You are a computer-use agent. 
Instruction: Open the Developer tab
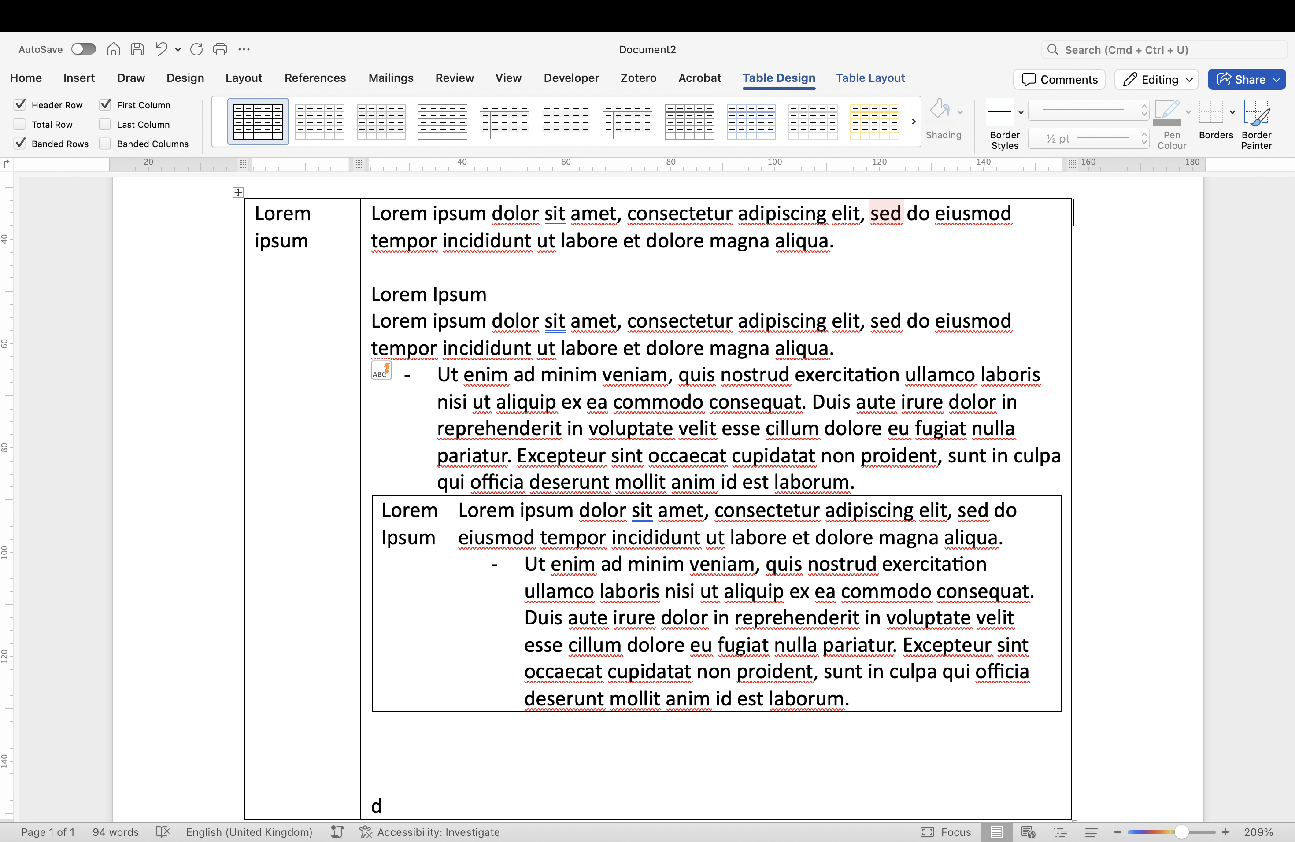[x=571, y=78]
